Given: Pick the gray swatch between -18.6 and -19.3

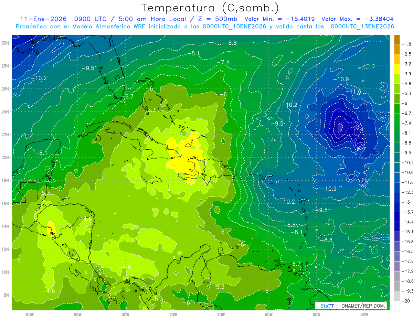Looking at the screenshot, I should 397,286.
